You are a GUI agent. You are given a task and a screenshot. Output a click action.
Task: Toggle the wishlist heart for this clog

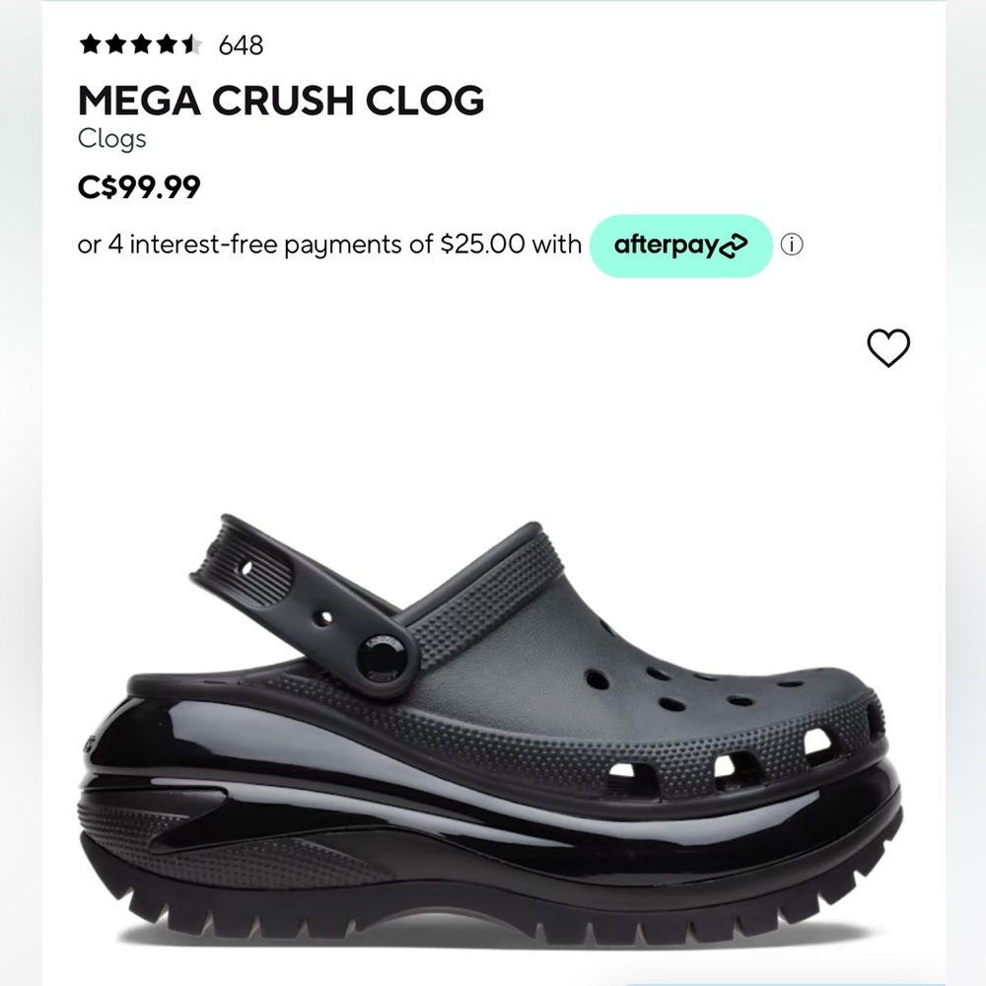888,348
